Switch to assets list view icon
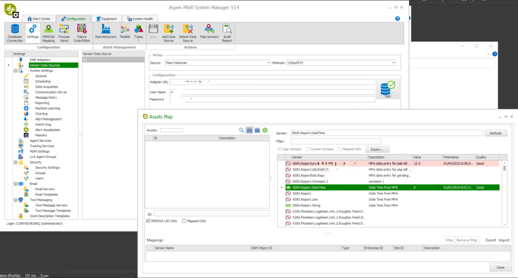This screenshot has width=518, height=278. [249, 130]
